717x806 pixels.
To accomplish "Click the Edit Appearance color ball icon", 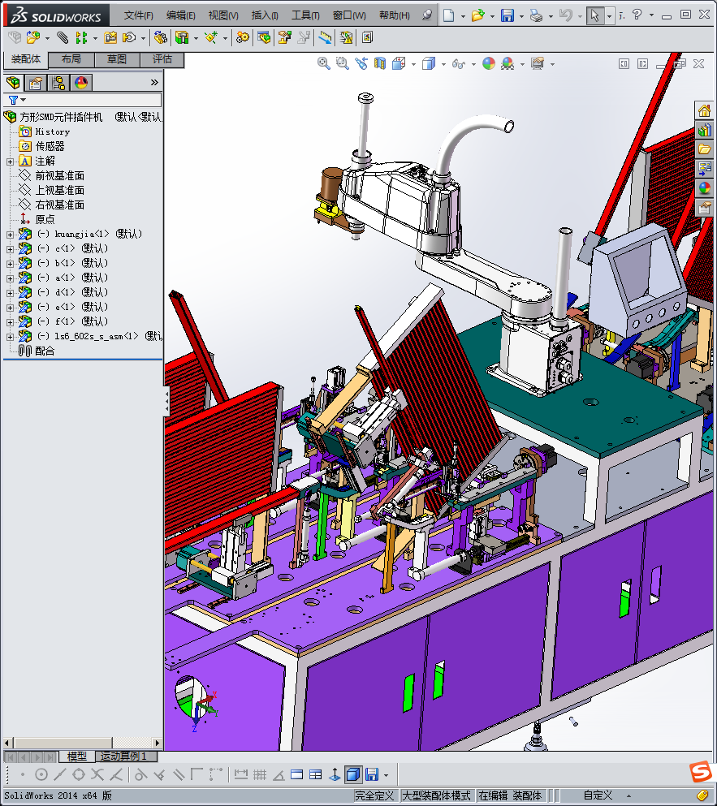I will 489,63.
